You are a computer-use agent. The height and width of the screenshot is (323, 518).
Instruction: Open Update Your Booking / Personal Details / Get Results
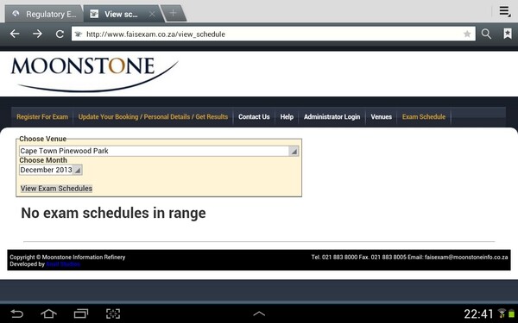153,116
